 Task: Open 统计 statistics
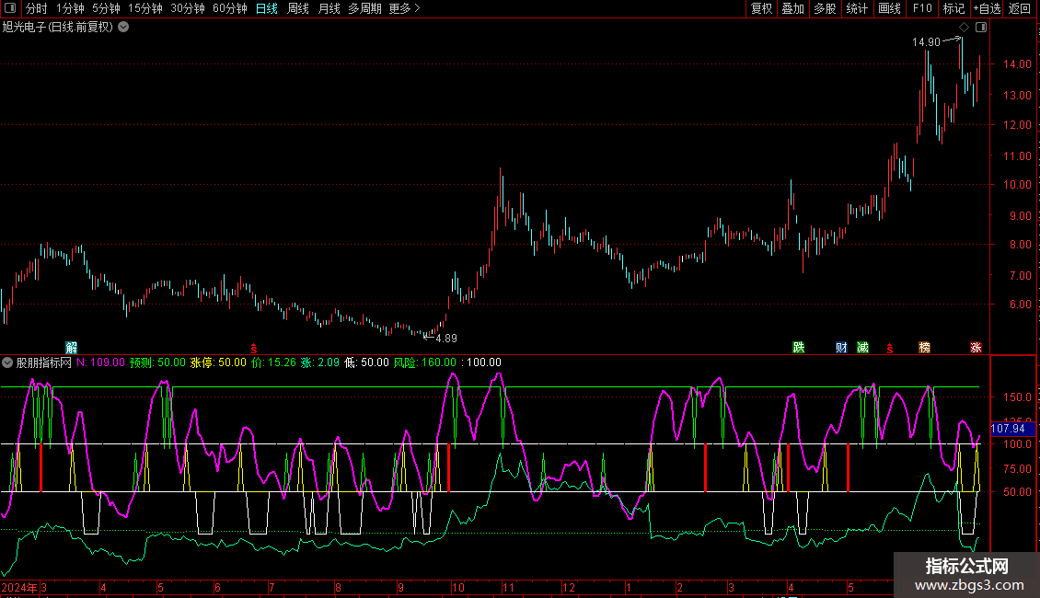point(857,8)
